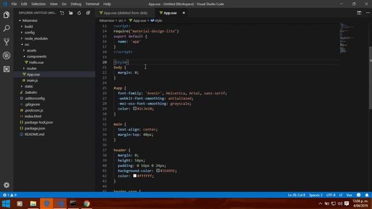Change end-of-line sequence via LF

341,195
